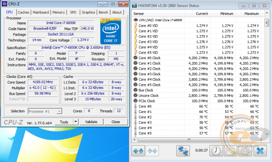Click the Cores value 6

click(89, 111)
